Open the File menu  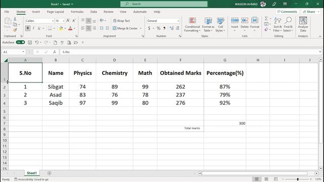7,12
